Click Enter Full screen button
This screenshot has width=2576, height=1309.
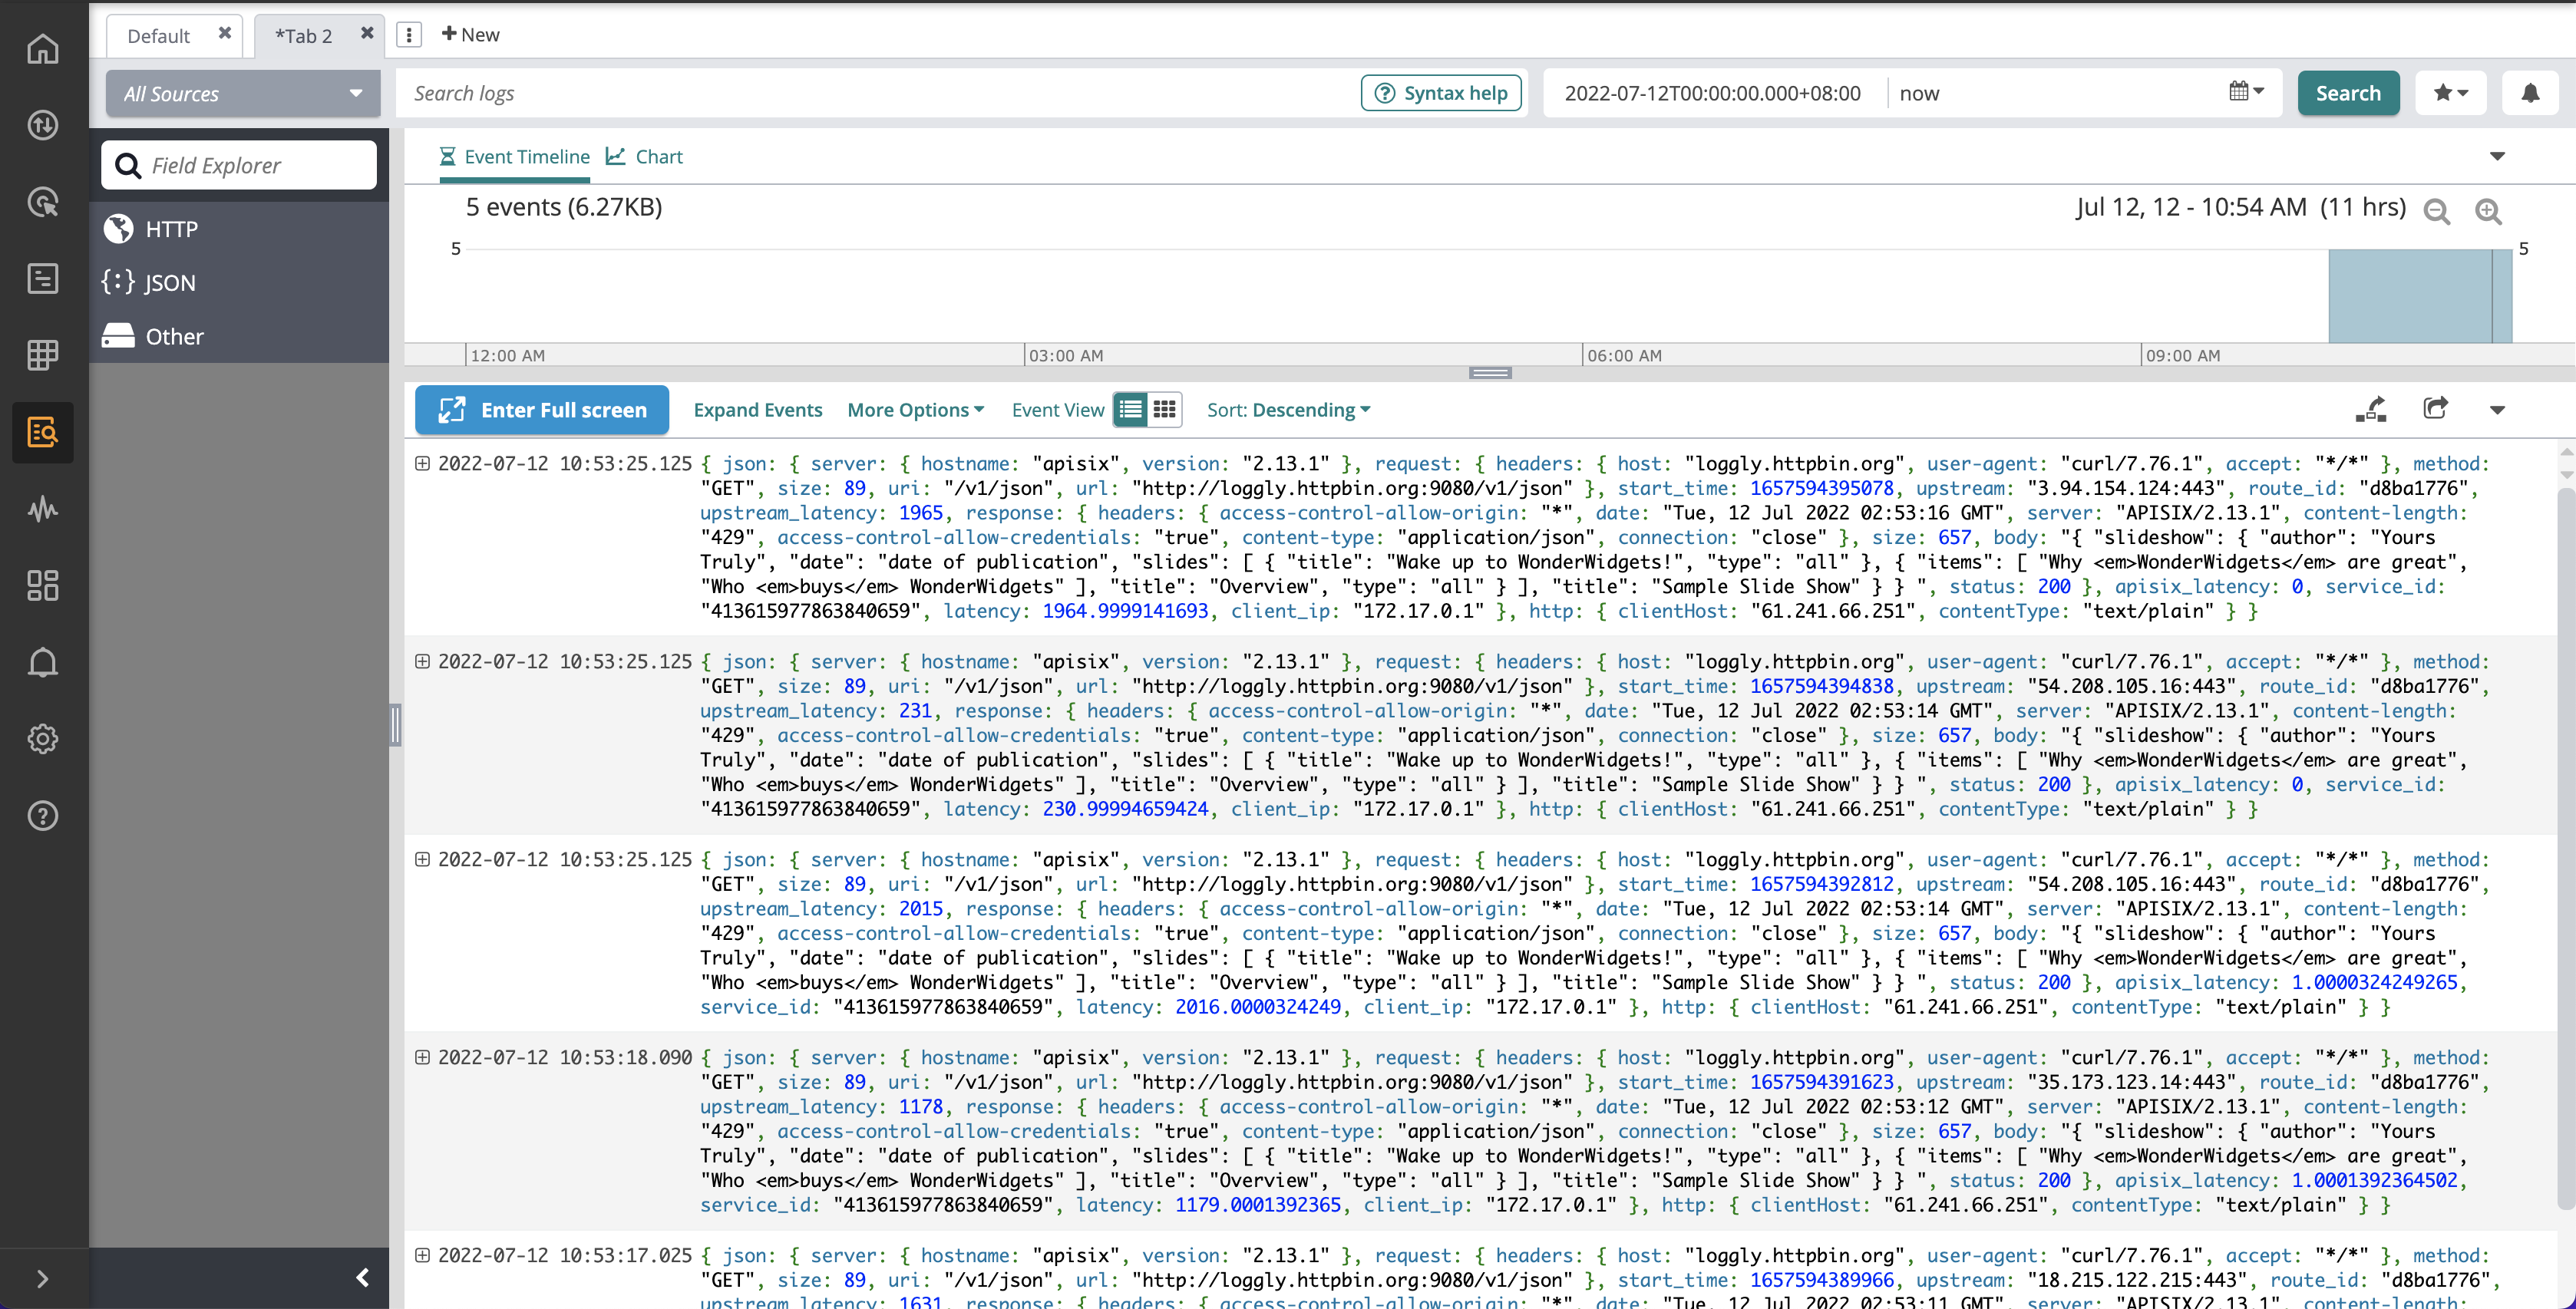coord(542,410)
